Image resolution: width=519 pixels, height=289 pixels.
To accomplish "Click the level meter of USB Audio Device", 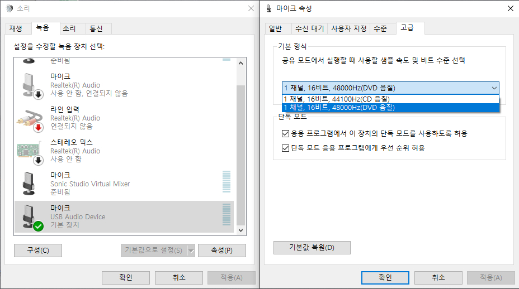I will (227, 214).
